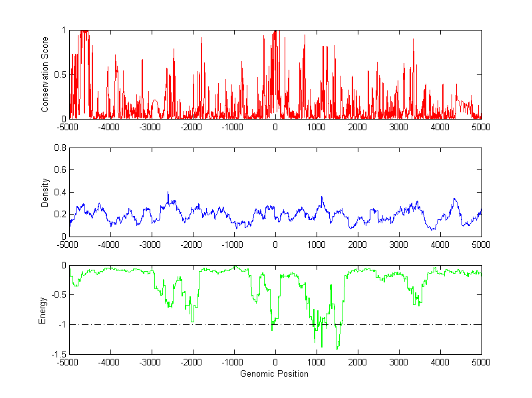Click the 0 x-tick under the Density plot

(275, 245)
